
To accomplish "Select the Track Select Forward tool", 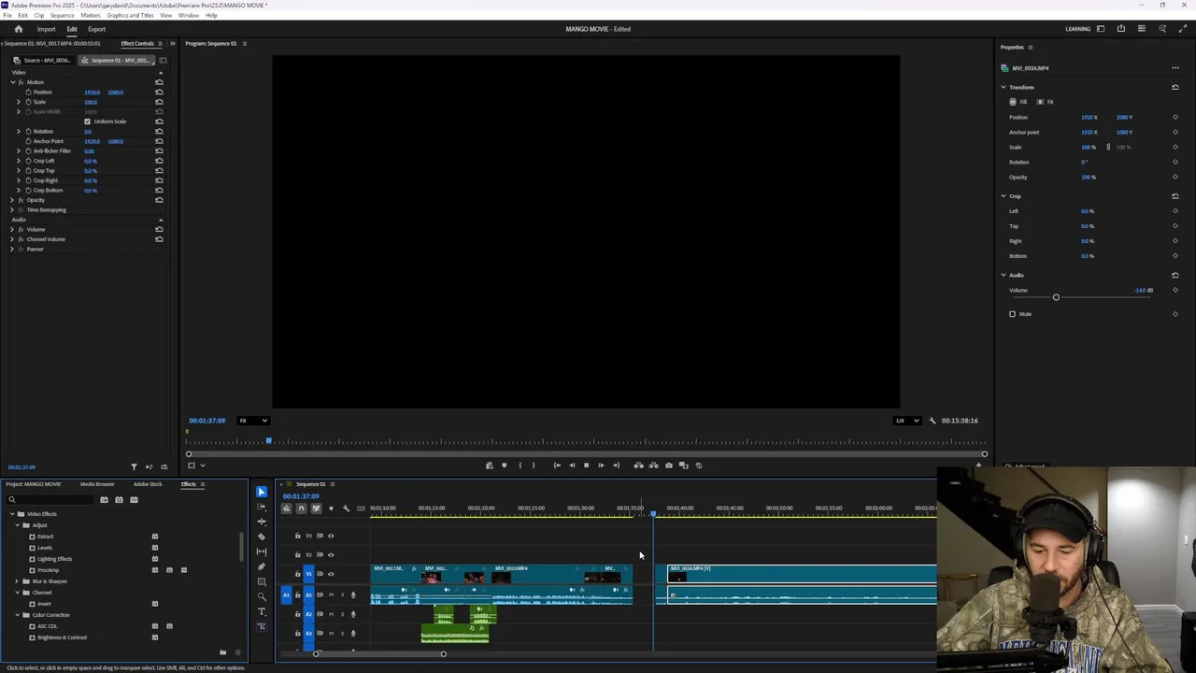I will tap(262, 507).
